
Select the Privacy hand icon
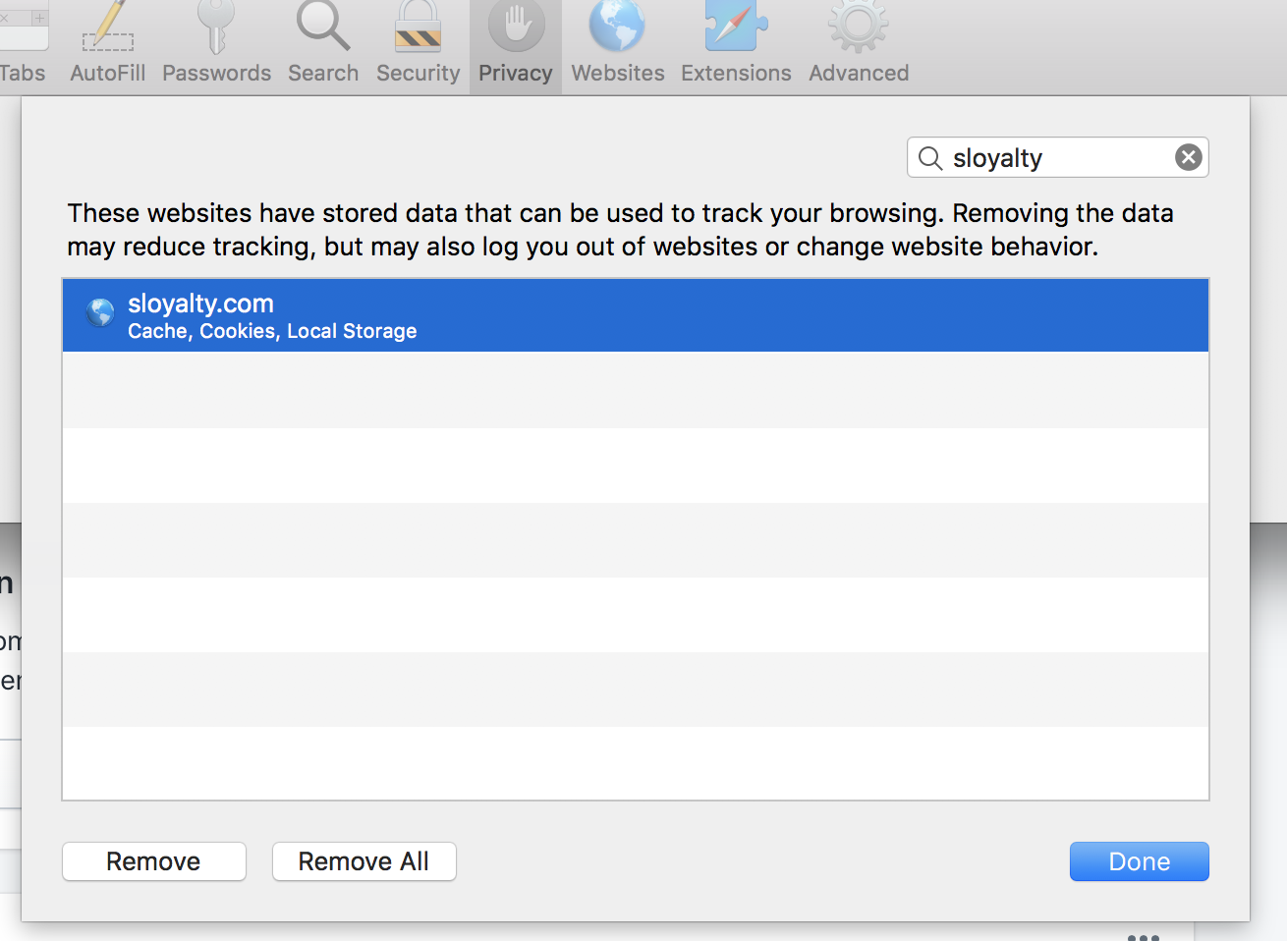516,27
